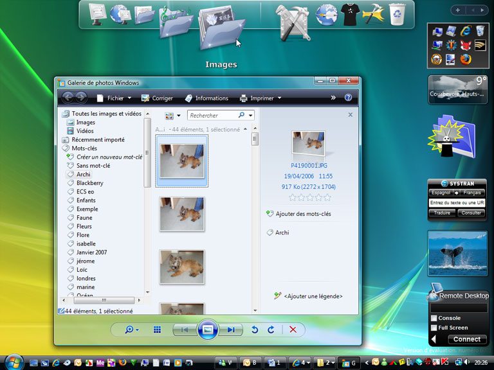Select the Blackberry keyword in the tree

[x=90, y=183]
